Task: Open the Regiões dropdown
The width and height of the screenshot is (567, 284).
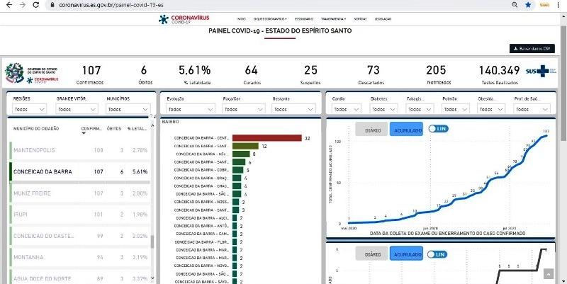Action: pyautogui.click(x=30, y=109)
